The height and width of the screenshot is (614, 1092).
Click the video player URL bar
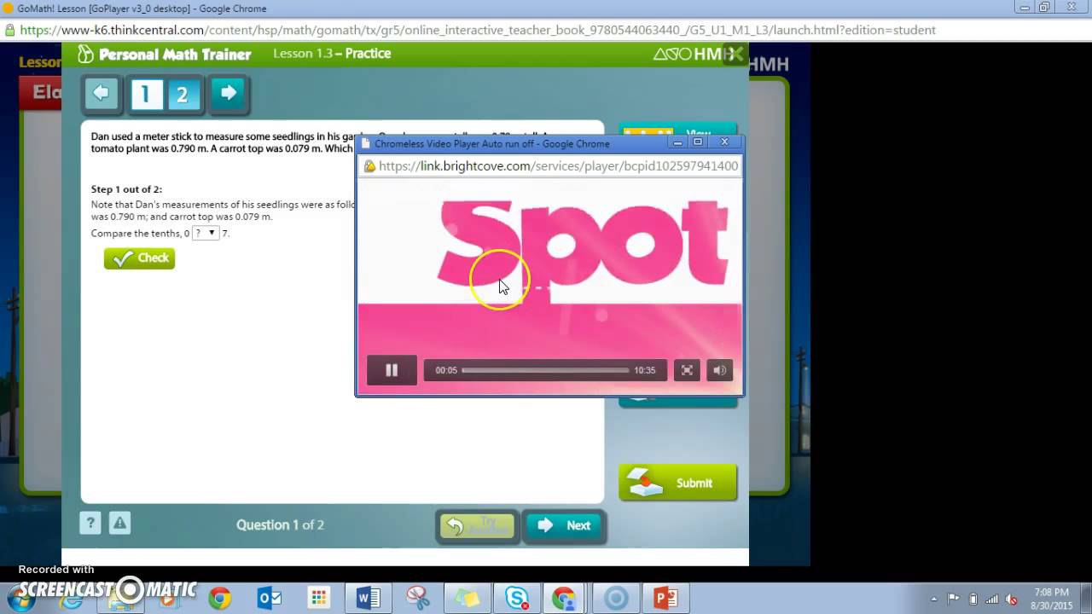click(x=549, y=166)
